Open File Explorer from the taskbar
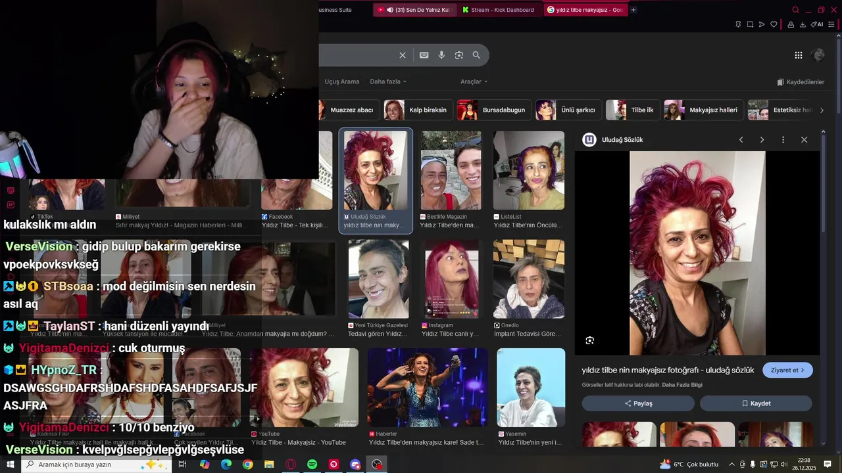Viewport: 842px width, 473px height. 269,464
